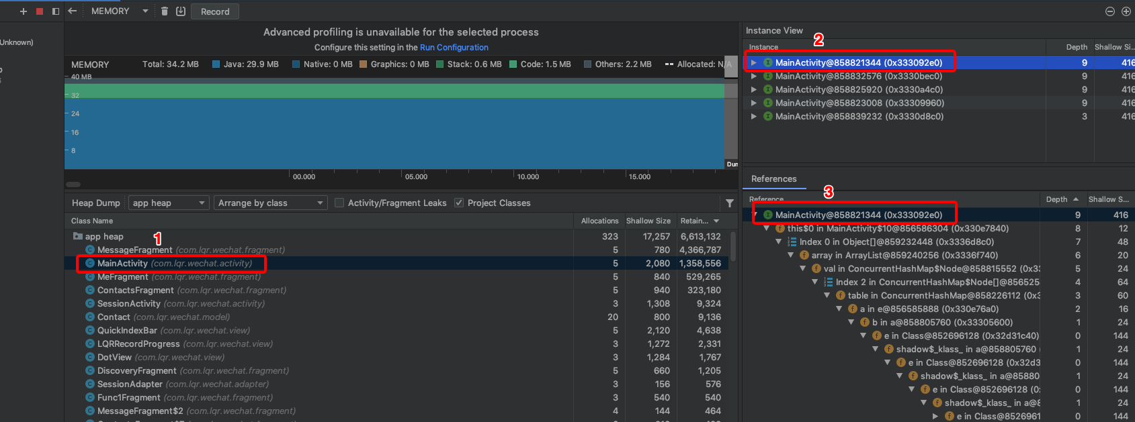1135x422 pixels.
Task: Uncheck the Project Classes checkbox
Action: coord(459,203)
